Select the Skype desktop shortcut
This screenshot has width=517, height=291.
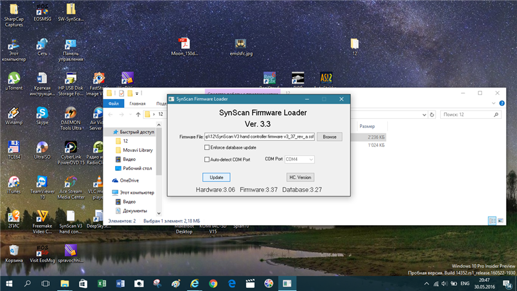(x=42, y=114)
